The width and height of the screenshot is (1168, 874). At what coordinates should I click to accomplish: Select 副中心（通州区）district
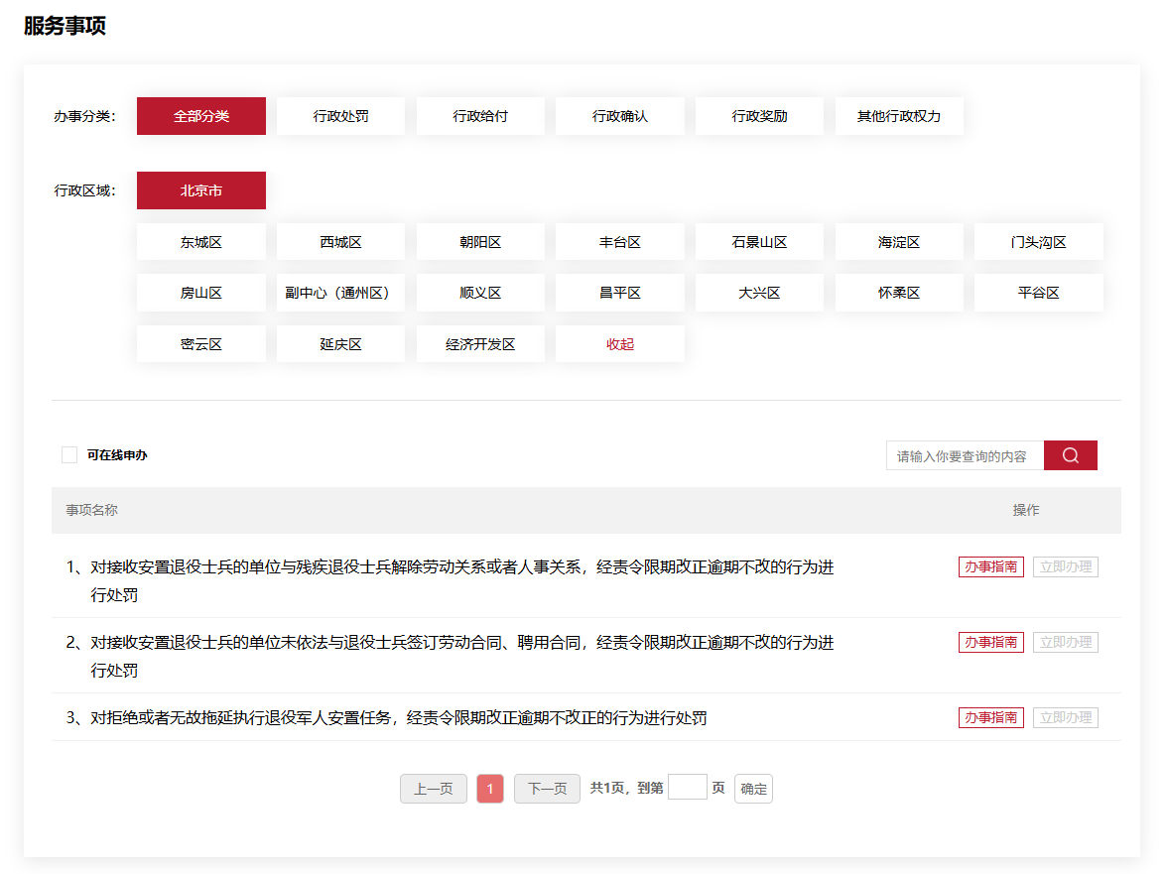[340, 292]
